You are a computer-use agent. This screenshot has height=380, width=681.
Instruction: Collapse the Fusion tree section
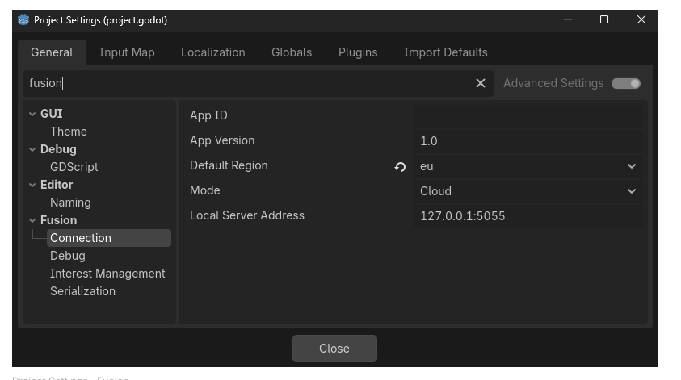(32, 221)
